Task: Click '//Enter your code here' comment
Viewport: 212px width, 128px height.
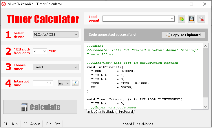Action: point(113,108)
